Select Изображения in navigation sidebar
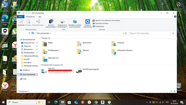This screenshot has width=186, height=105. [x=29, y=52]
